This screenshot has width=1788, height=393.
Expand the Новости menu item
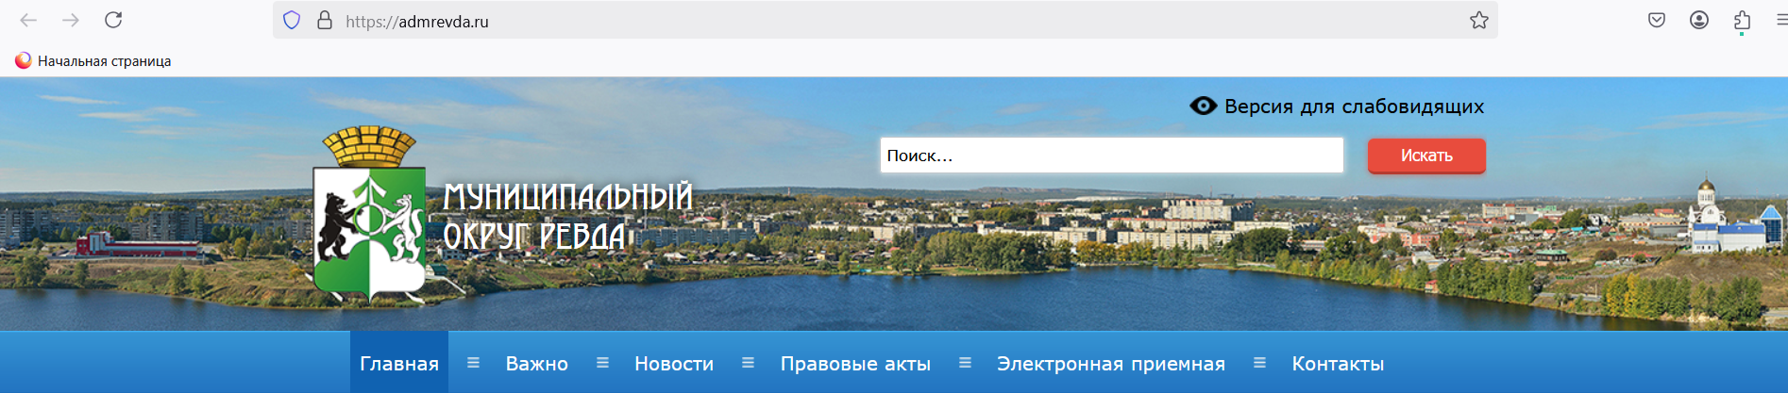673,364
